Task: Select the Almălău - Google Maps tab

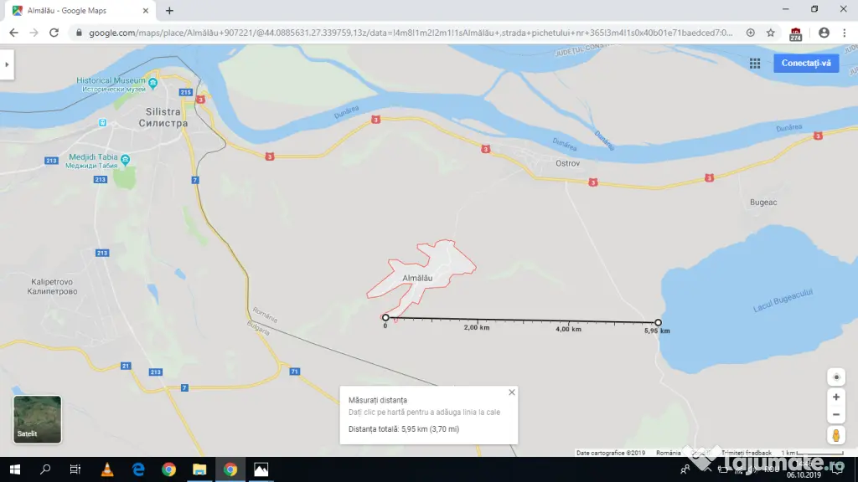Action: tap(80, 10)
